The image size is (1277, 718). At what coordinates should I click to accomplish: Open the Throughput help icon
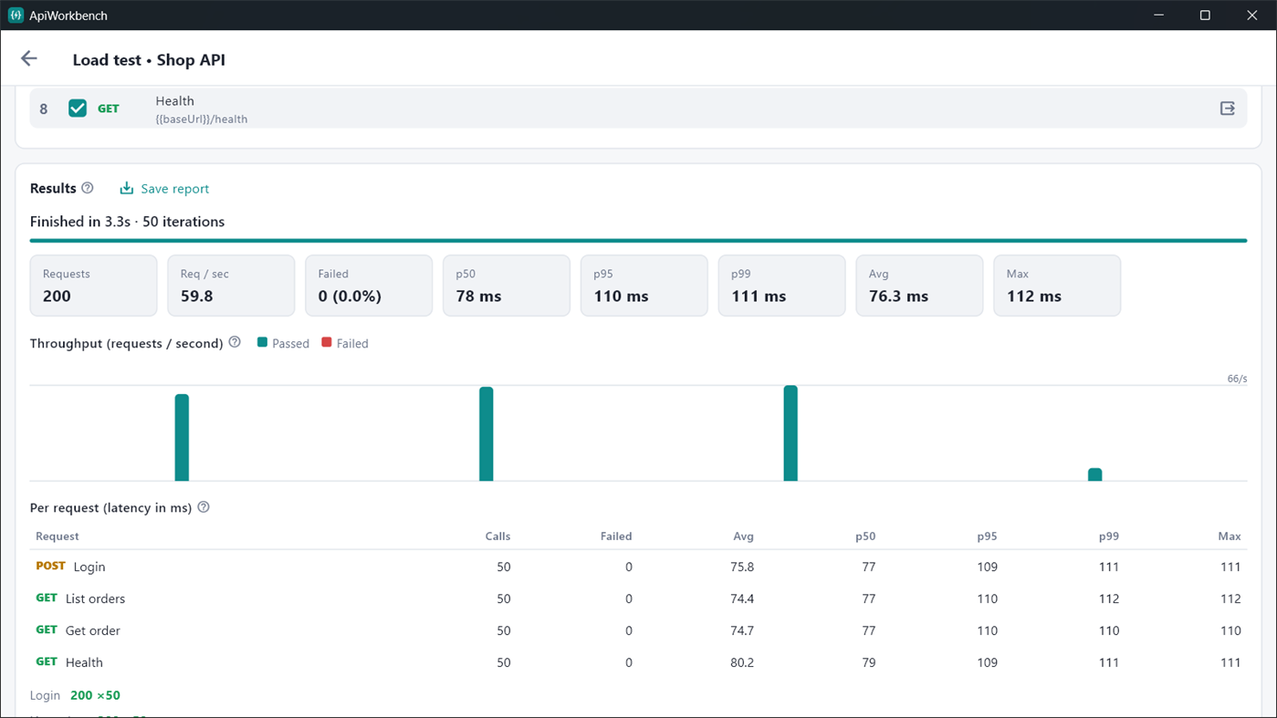coord(235,342)
